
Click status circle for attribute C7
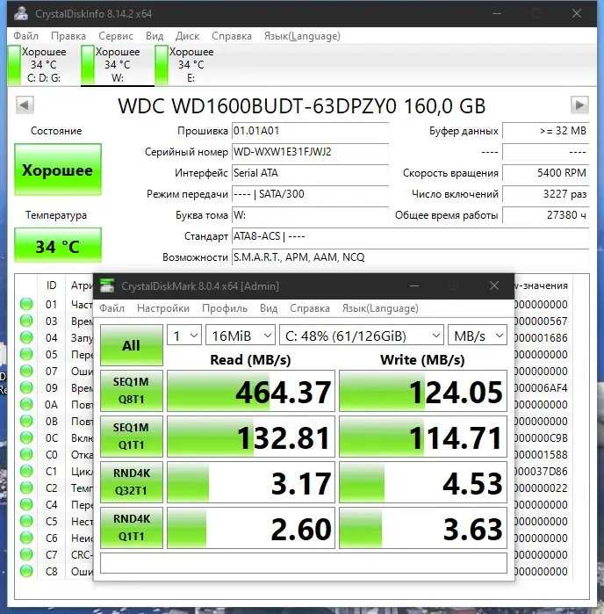[x=26, y=554]
